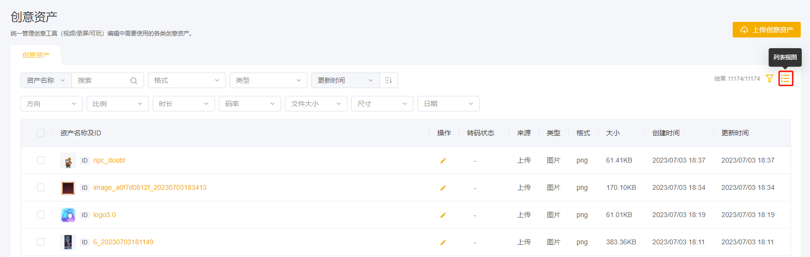Open 6_20230703181149 asset link
This screenshot has width=810, height=257.
click(123, 242)
